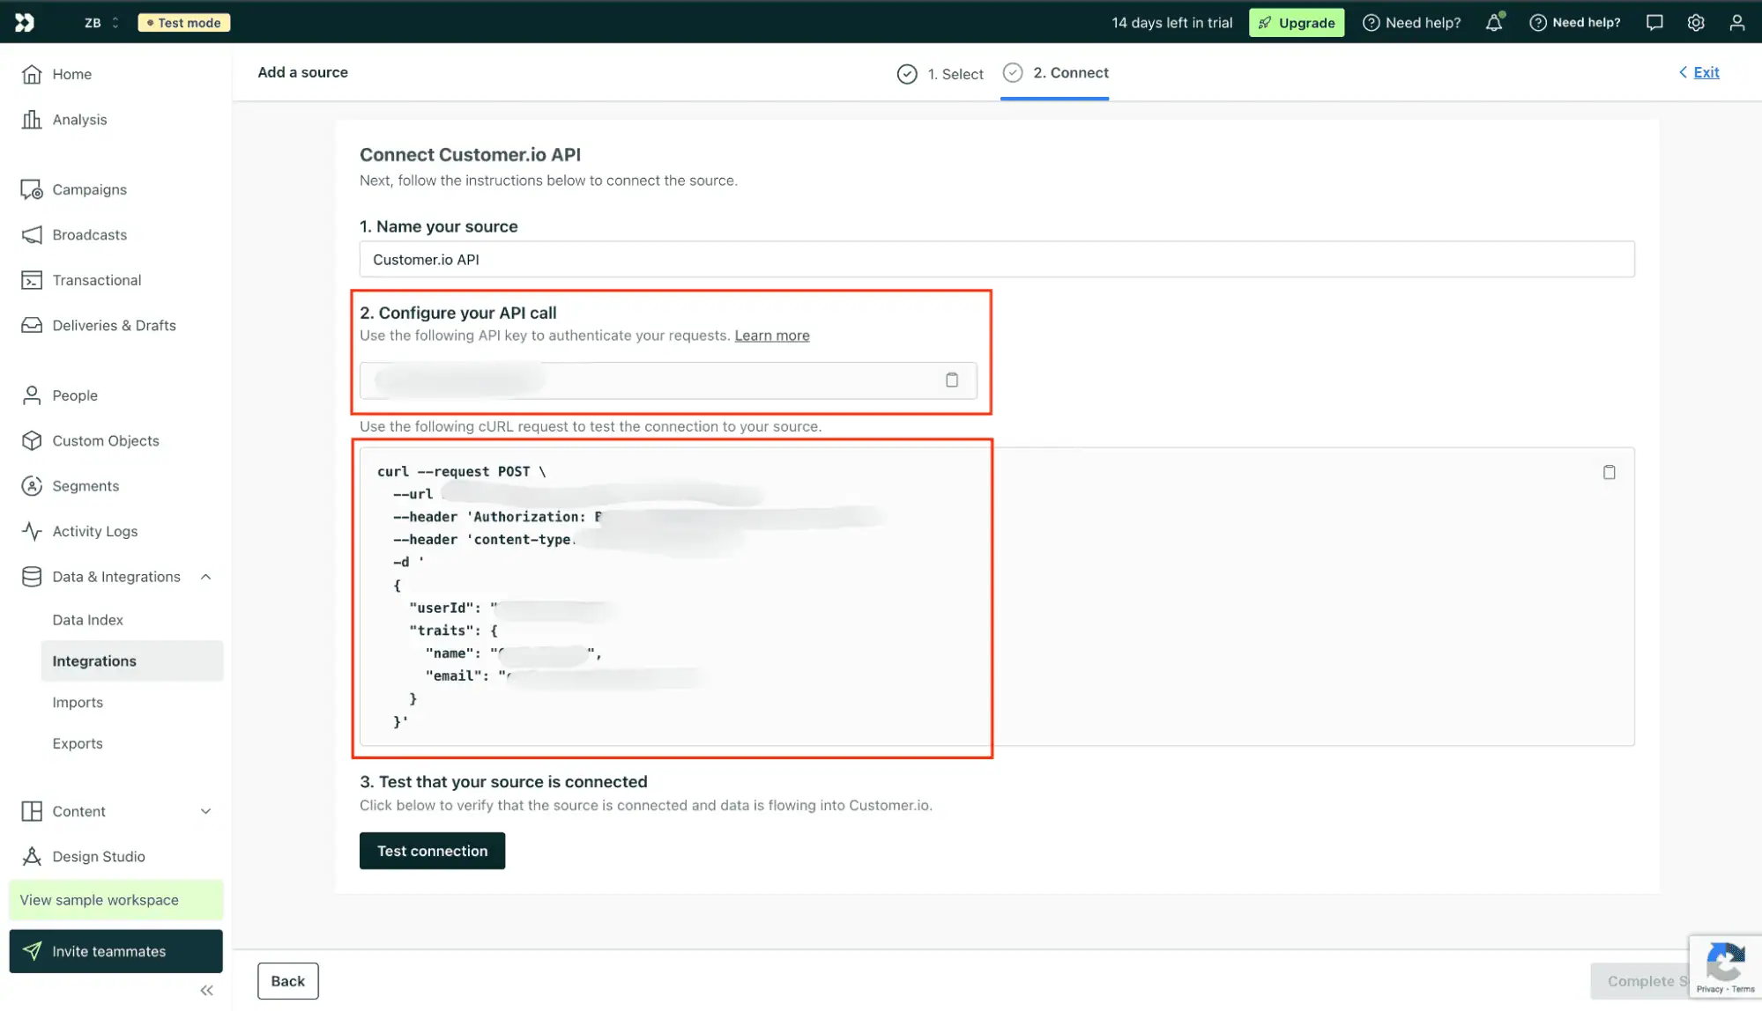Screen dimensions: 1762x1011
Task: Go back to the '1. Select' step
Action: [x=940, y=74]
